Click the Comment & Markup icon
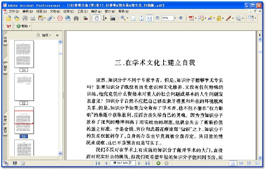 click(x=201, y=18)
